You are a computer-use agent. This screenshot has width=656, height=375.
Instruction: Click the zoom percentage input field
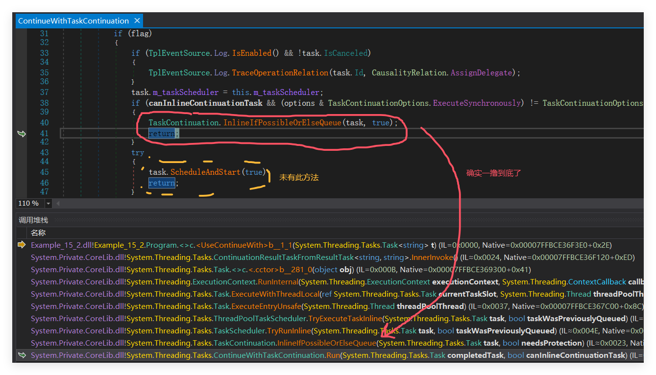pos(29,203)
